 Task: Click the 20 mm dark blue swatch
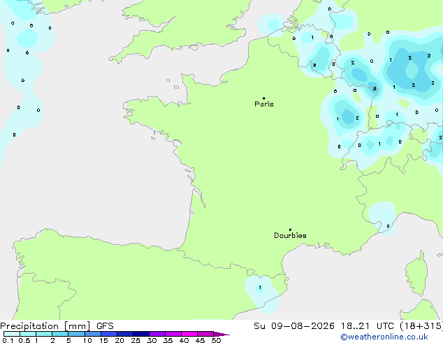[x=124, y=334]
